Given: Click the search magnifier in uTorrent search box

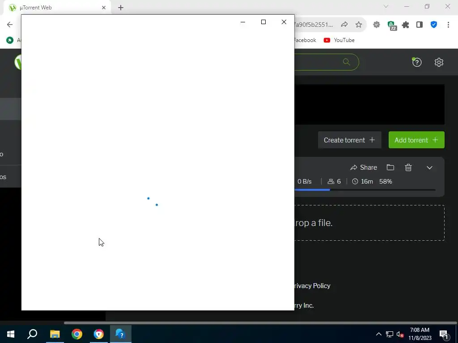Looking at the screenshot, I should coord(347,62).
